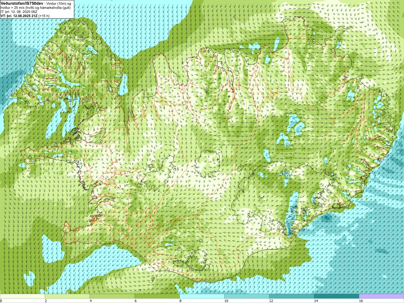Click the 2–4 m/s light green legend swatch
This screenshot has width=404, height=303.
tap(67, 296)
